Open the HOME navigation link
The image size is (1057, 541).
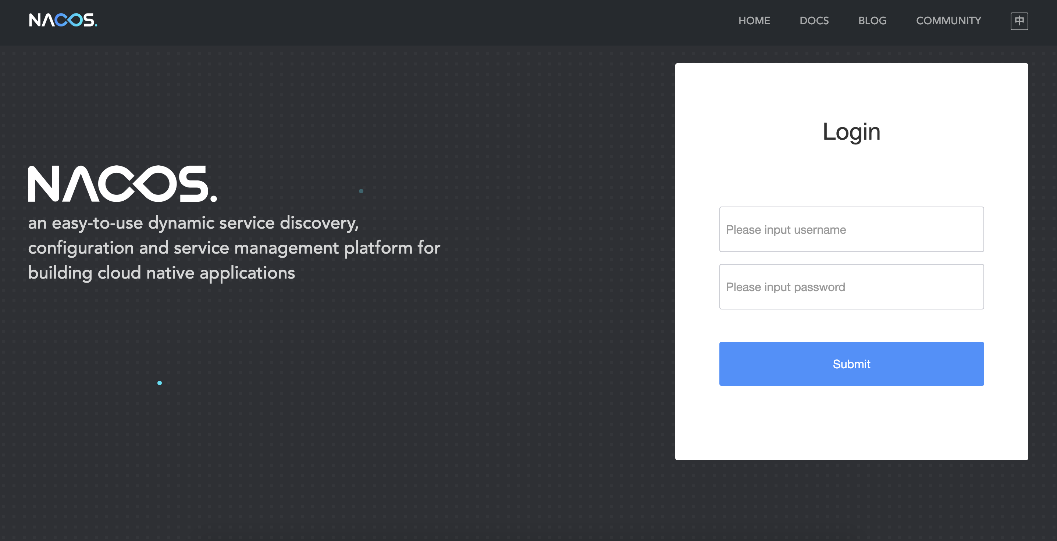pos(754,21)
